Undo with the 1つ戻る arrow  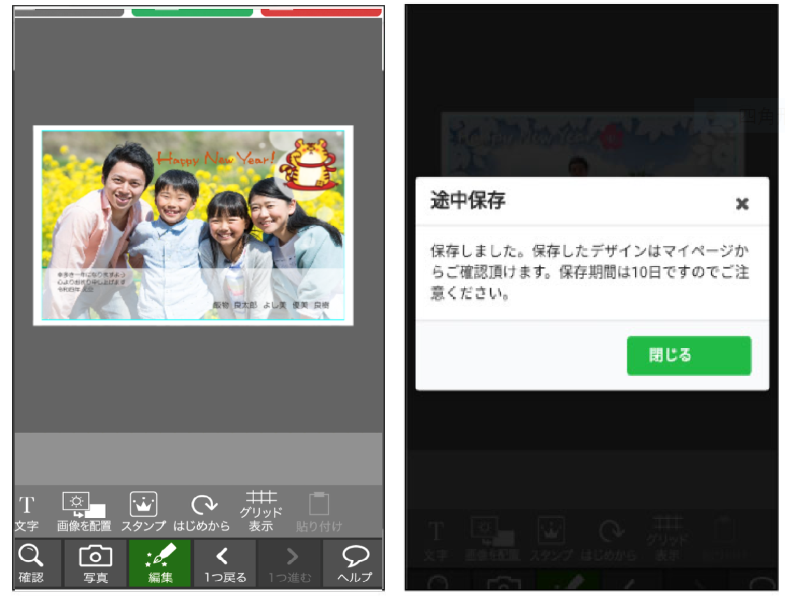pos(225,563)
